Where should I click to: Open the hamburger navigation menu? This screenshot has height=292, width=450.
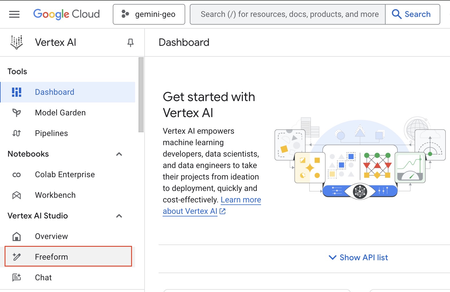pos(14,14)
